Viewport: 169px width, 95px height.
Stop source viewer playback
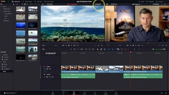[69, 45]
